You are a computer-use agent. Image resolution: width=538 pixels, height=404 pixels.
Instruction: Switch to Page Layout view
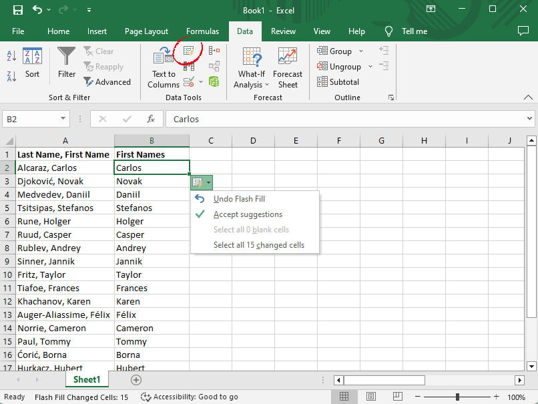pos(371,397)
